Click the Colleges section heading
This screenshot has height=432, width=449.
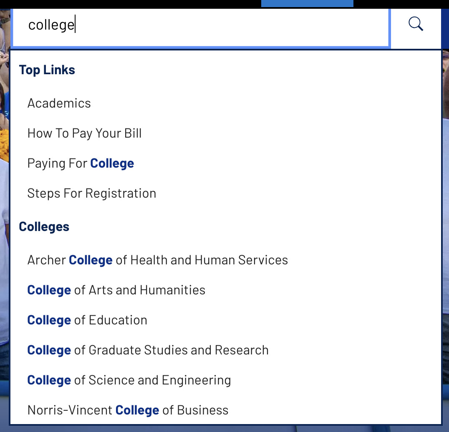pos(44,227)
